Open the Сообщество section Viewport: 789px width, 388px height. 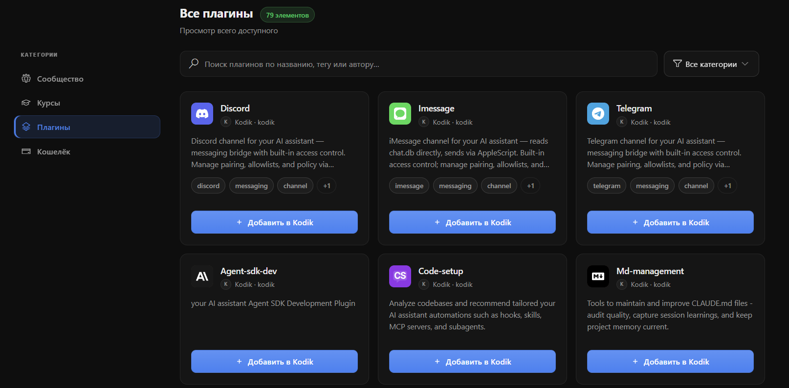(x=88, y=79)
